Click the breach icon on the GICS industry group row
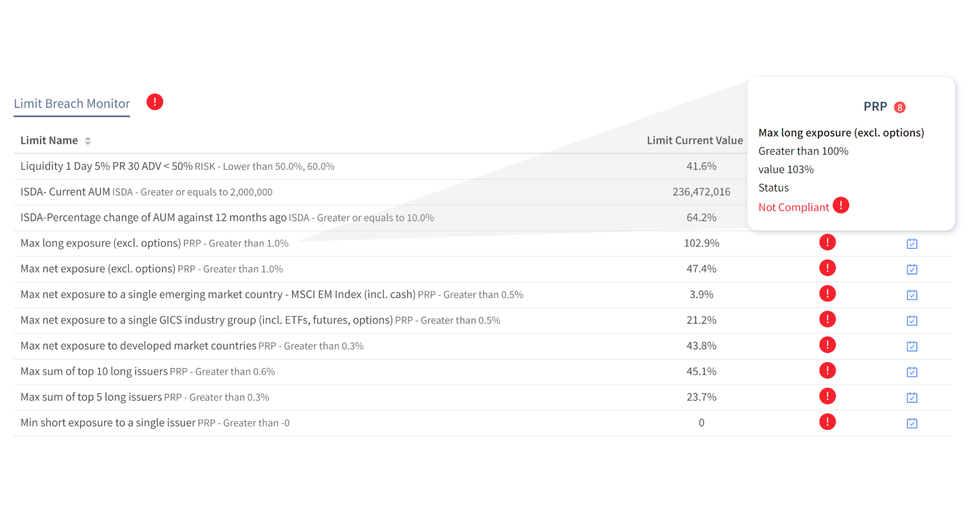Viewport: 974px width, 512px height. pos(827,319)
